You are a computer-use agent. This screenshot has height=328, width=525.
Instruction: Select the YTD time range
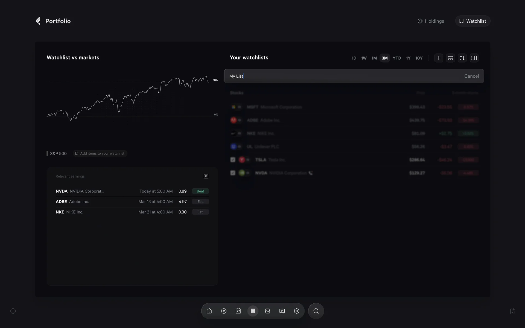[396, 58]
